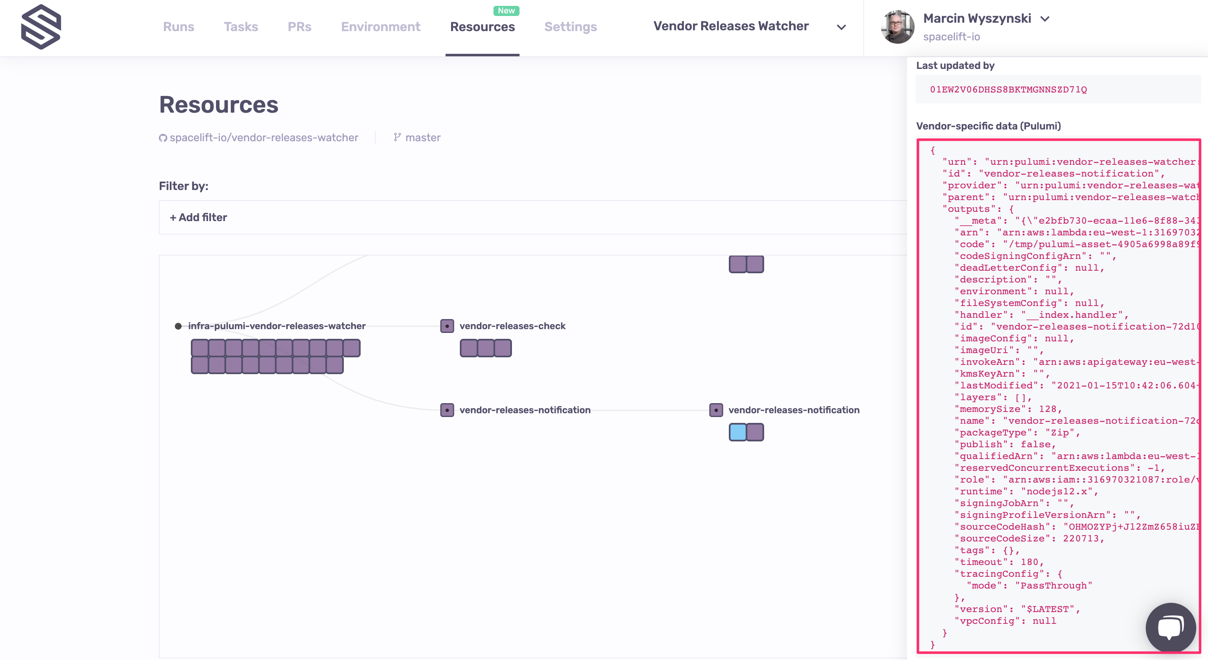
Task: Switch to the Runs tab
Action: [x=178, y=27]
